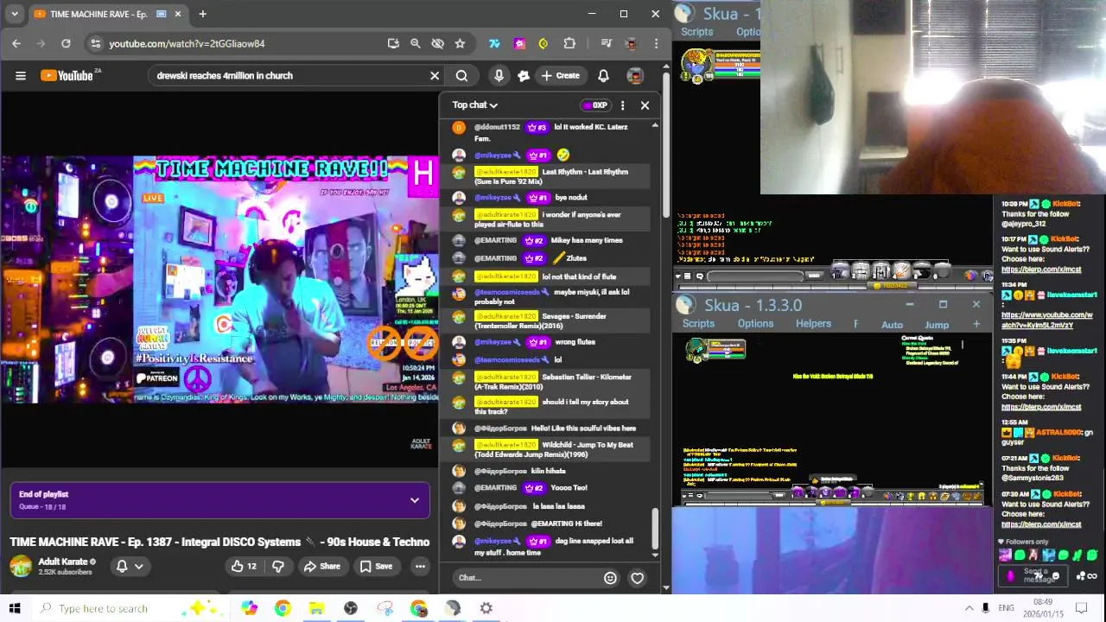Open the YouTube Create button
The width and height of the screenshot is (1106, 622).
tap(560, 75)
